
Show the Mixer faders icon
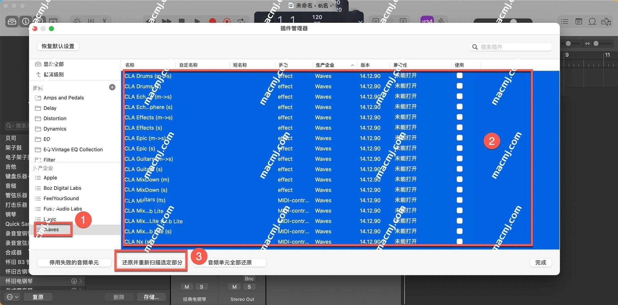pyautogui.click(x=91, y=21)
